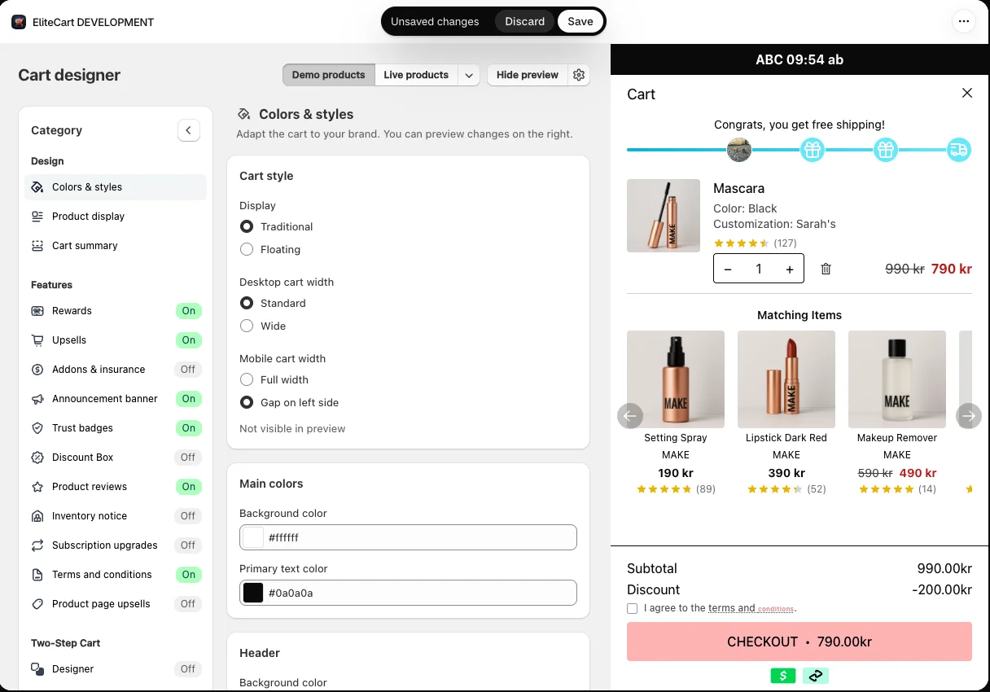Viewport: 990px width, 692px height.
Task: Click the Announcement banner megaphone icon
Action: click(37, 399)
